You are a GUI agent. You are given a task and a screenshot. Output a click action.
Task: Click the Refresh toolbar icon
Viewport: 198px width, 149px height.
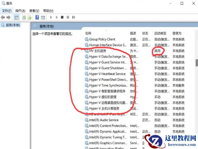[24, 17]
